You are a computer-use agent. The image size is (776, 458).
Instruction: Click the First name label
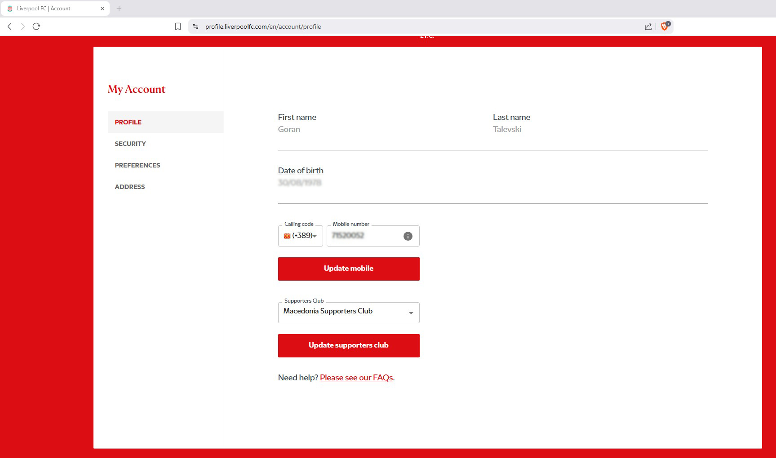click(297, 117)
